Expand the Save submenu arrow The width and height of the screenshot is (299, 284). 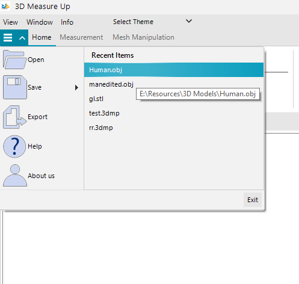click(76, 87)
